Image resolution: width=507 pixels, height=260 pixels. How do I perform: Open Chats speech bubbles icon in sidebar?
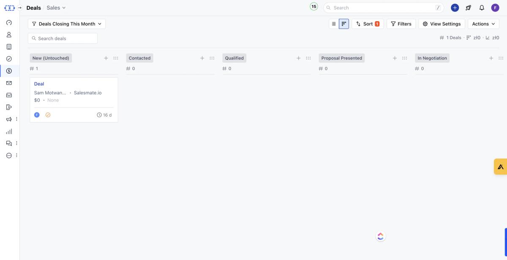pyautogui.click(x=9, y=143)
